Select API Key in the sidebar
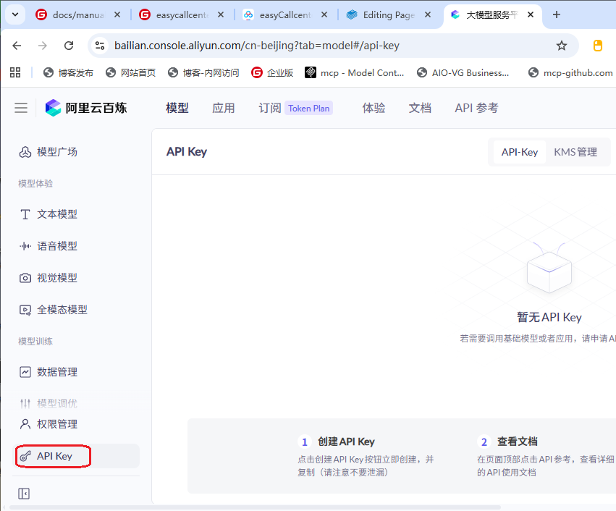 (76, 456)
